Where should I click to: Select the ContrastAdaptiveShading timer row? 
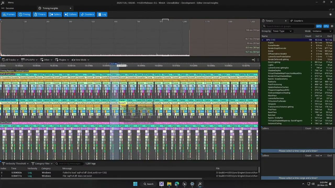point(297,93)
